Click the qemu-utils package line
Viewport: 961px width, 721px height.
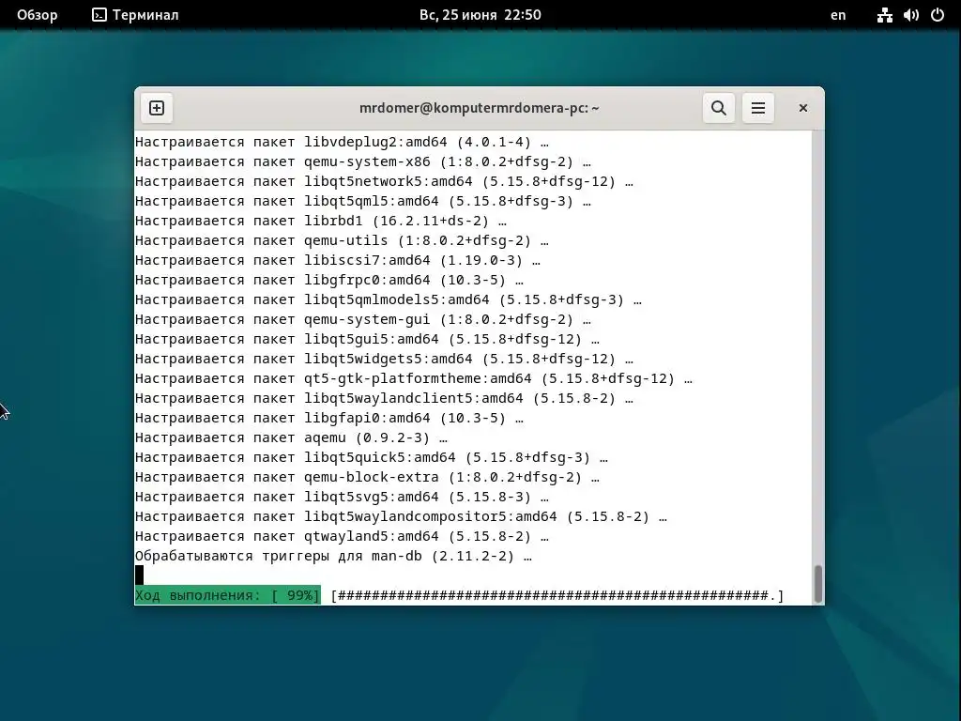[x=342, y=240]
